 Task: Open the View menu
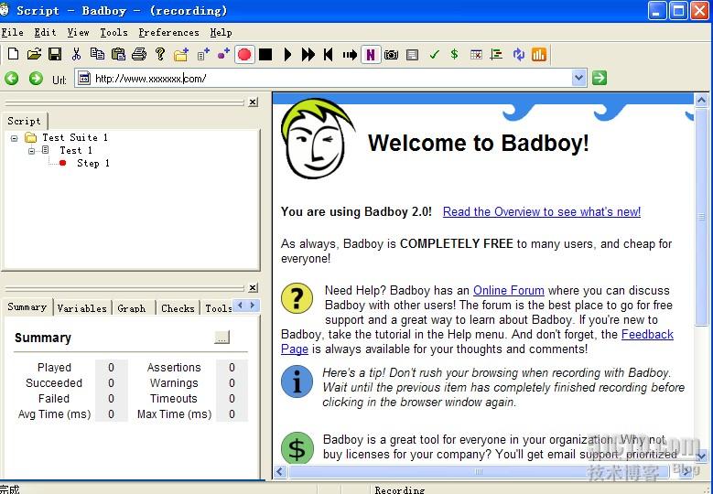click(78, 32)
